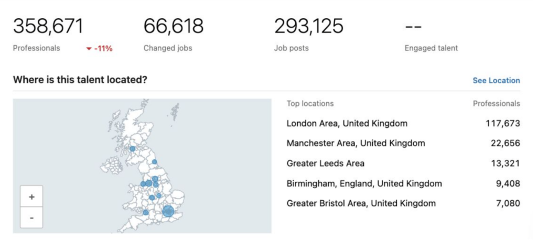
Task: Select Manchester Area, United Kingdom row
Action: pyautogui.click(x=403, y=143)
